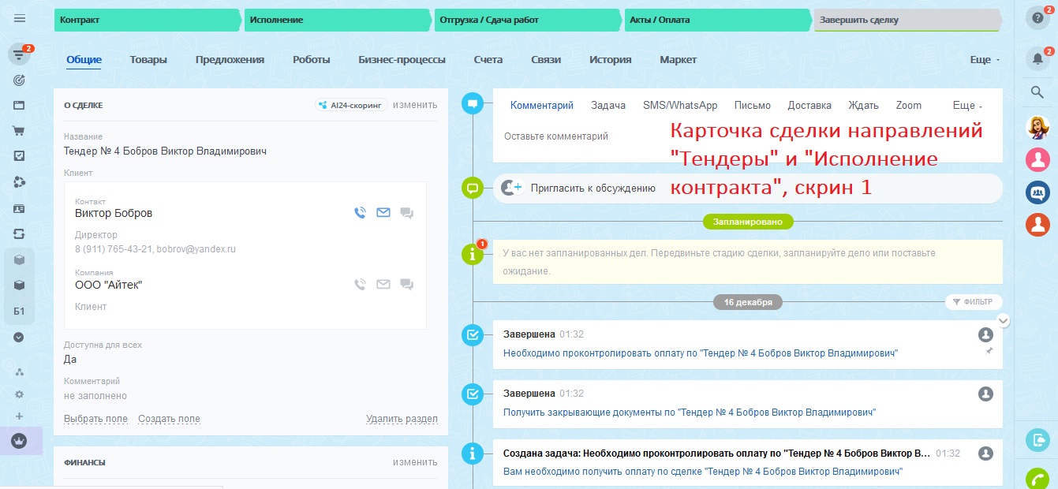Pin the first completed payment task
Viewport: 1058px width, 489px height.
(x=989, y=351)
